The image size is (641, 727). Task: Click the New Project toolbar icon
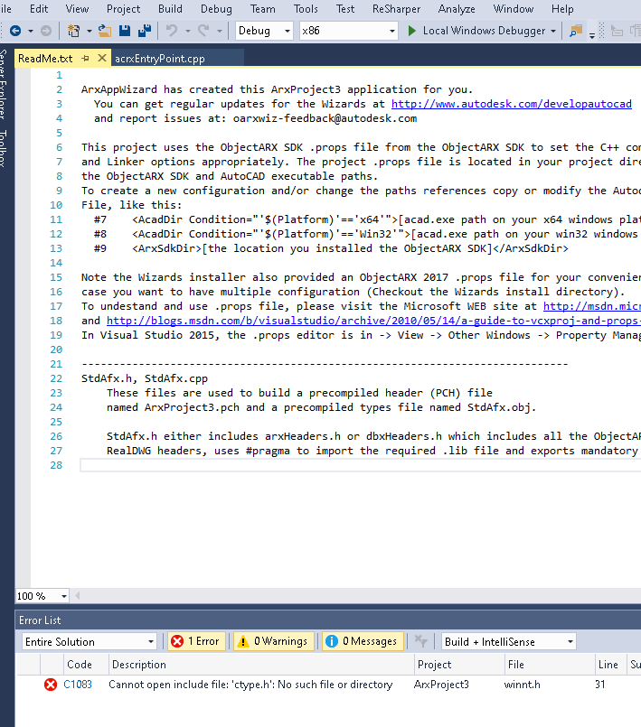click(73, 31)
